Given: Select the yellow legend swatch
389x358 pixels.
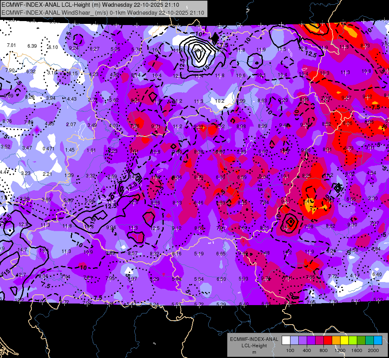Looking at the screenshot, I should pos(344,340).
